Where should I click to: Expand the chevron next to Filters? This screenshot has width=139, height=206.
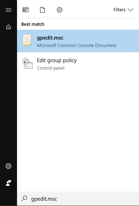(x=130, y=10)
